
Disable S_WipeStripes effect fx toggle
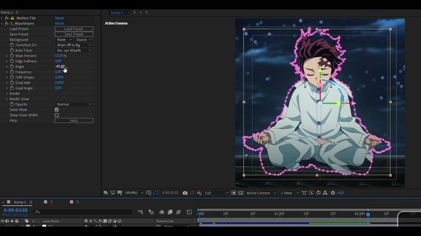[7, 24]
